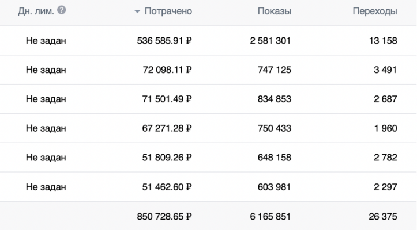Select the impressions value 2 581 301
This screenshot has width=417, height=230.
270,41
